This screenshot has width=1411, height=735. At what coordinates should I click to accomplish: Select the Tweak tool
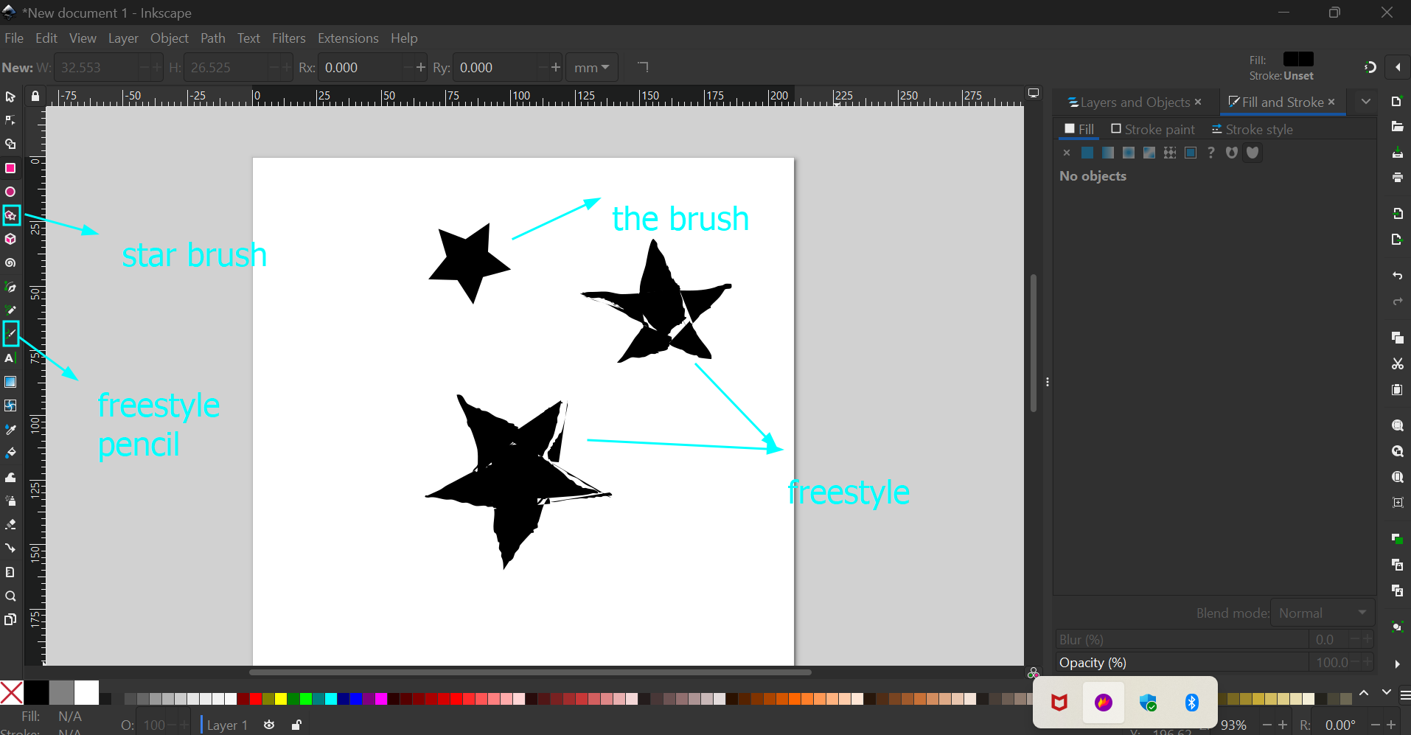coord(10,477)
